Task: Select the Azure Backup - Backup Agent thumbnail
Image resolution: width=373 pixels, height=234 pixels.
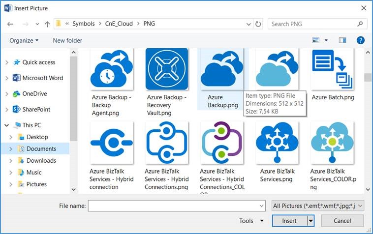Action: pos(112,69)
